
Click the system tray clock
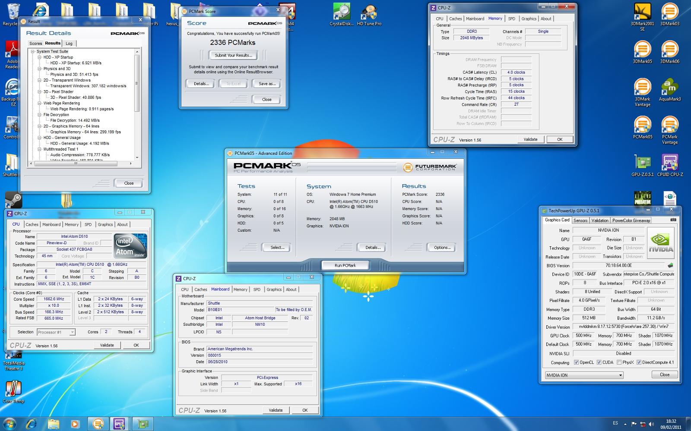[x=671, y=424]
